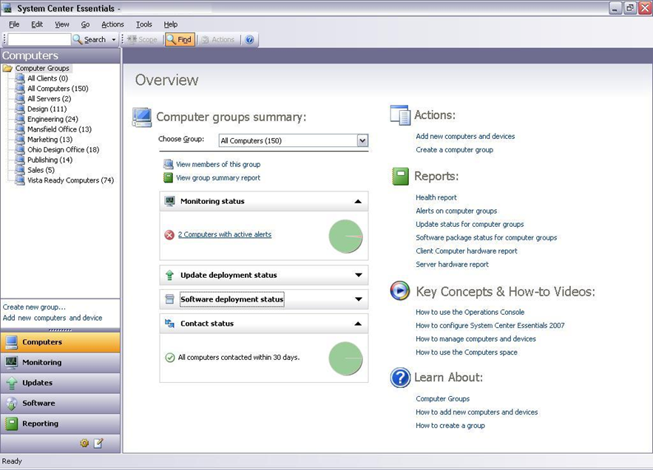Collapse the Contact status section
The width and height of the screenshot is (653, 470).
(x=358, y=324)
